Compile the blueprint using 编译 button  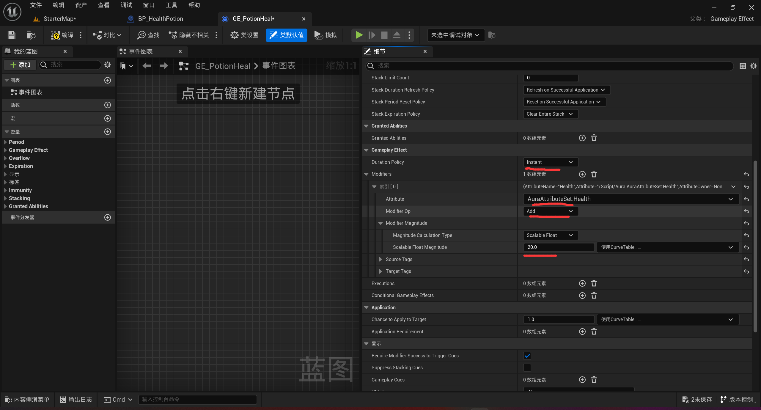pos(62,35)
